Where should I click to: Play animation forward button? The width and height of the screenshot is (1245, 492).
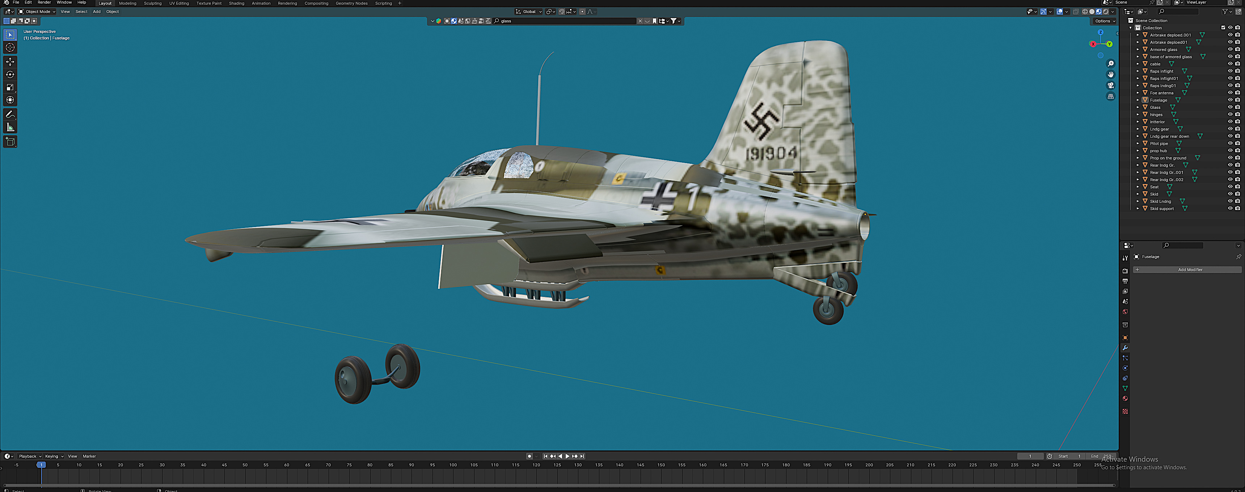[x=567, y=456]
